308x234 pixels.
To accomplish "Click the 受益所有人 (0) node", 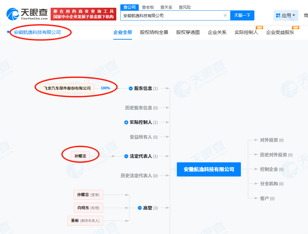I will pos(143,137).
